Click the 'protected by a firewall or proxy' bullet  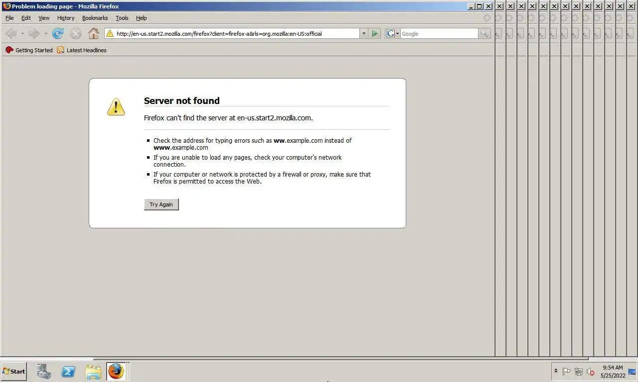click(x=262, y=178)
